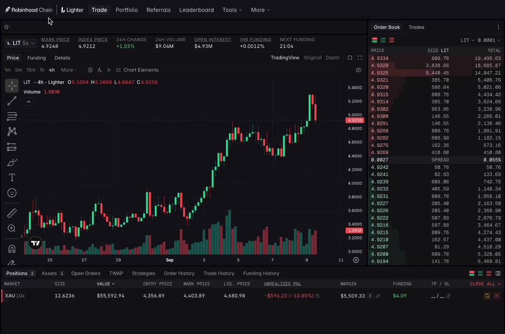505x334 pixels.
Task: Add this market to favorites with star icon
Action: tap(6, 27)
